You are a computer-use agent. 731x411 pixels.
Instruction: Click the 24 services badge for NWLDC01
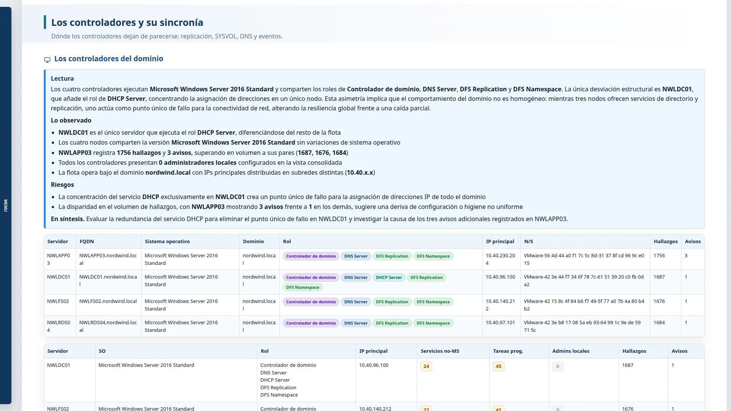pos(426,366)
